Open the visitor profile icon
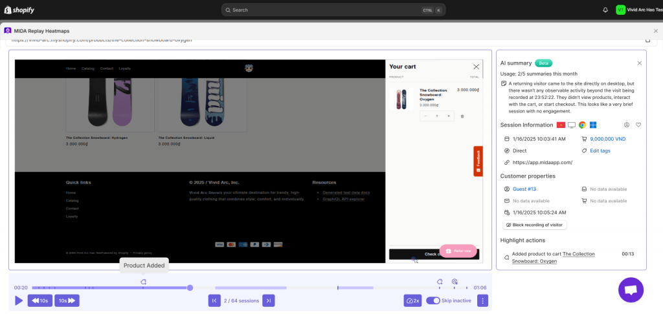This screenshot has width=663, height=314. pyautogui.click(x=626, y=125)
